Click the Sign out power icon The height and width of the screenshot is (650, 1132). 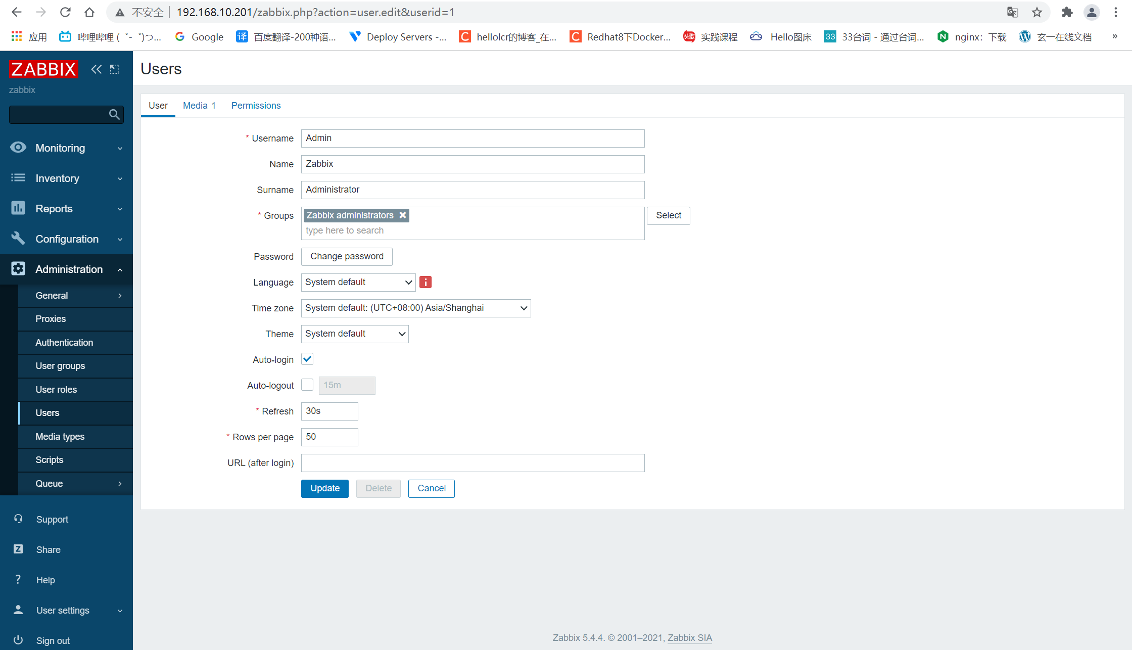[x=18, y=640]
